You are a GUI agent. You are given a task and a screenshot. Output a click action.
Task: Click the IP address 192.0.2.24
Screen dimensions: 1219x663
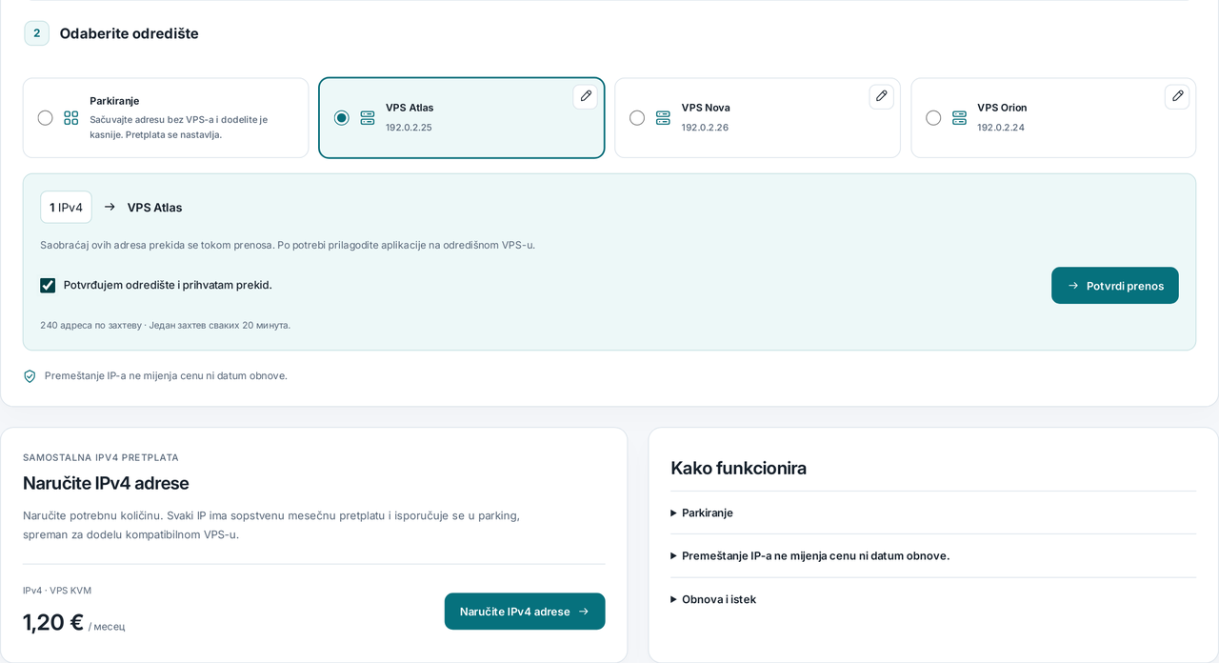(x=1001, y=128)
